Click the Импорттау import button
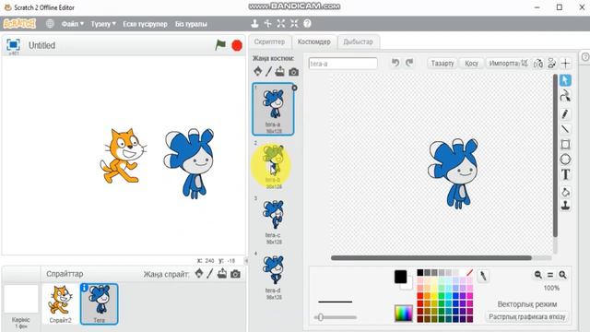590x332 pixels. 504,64
